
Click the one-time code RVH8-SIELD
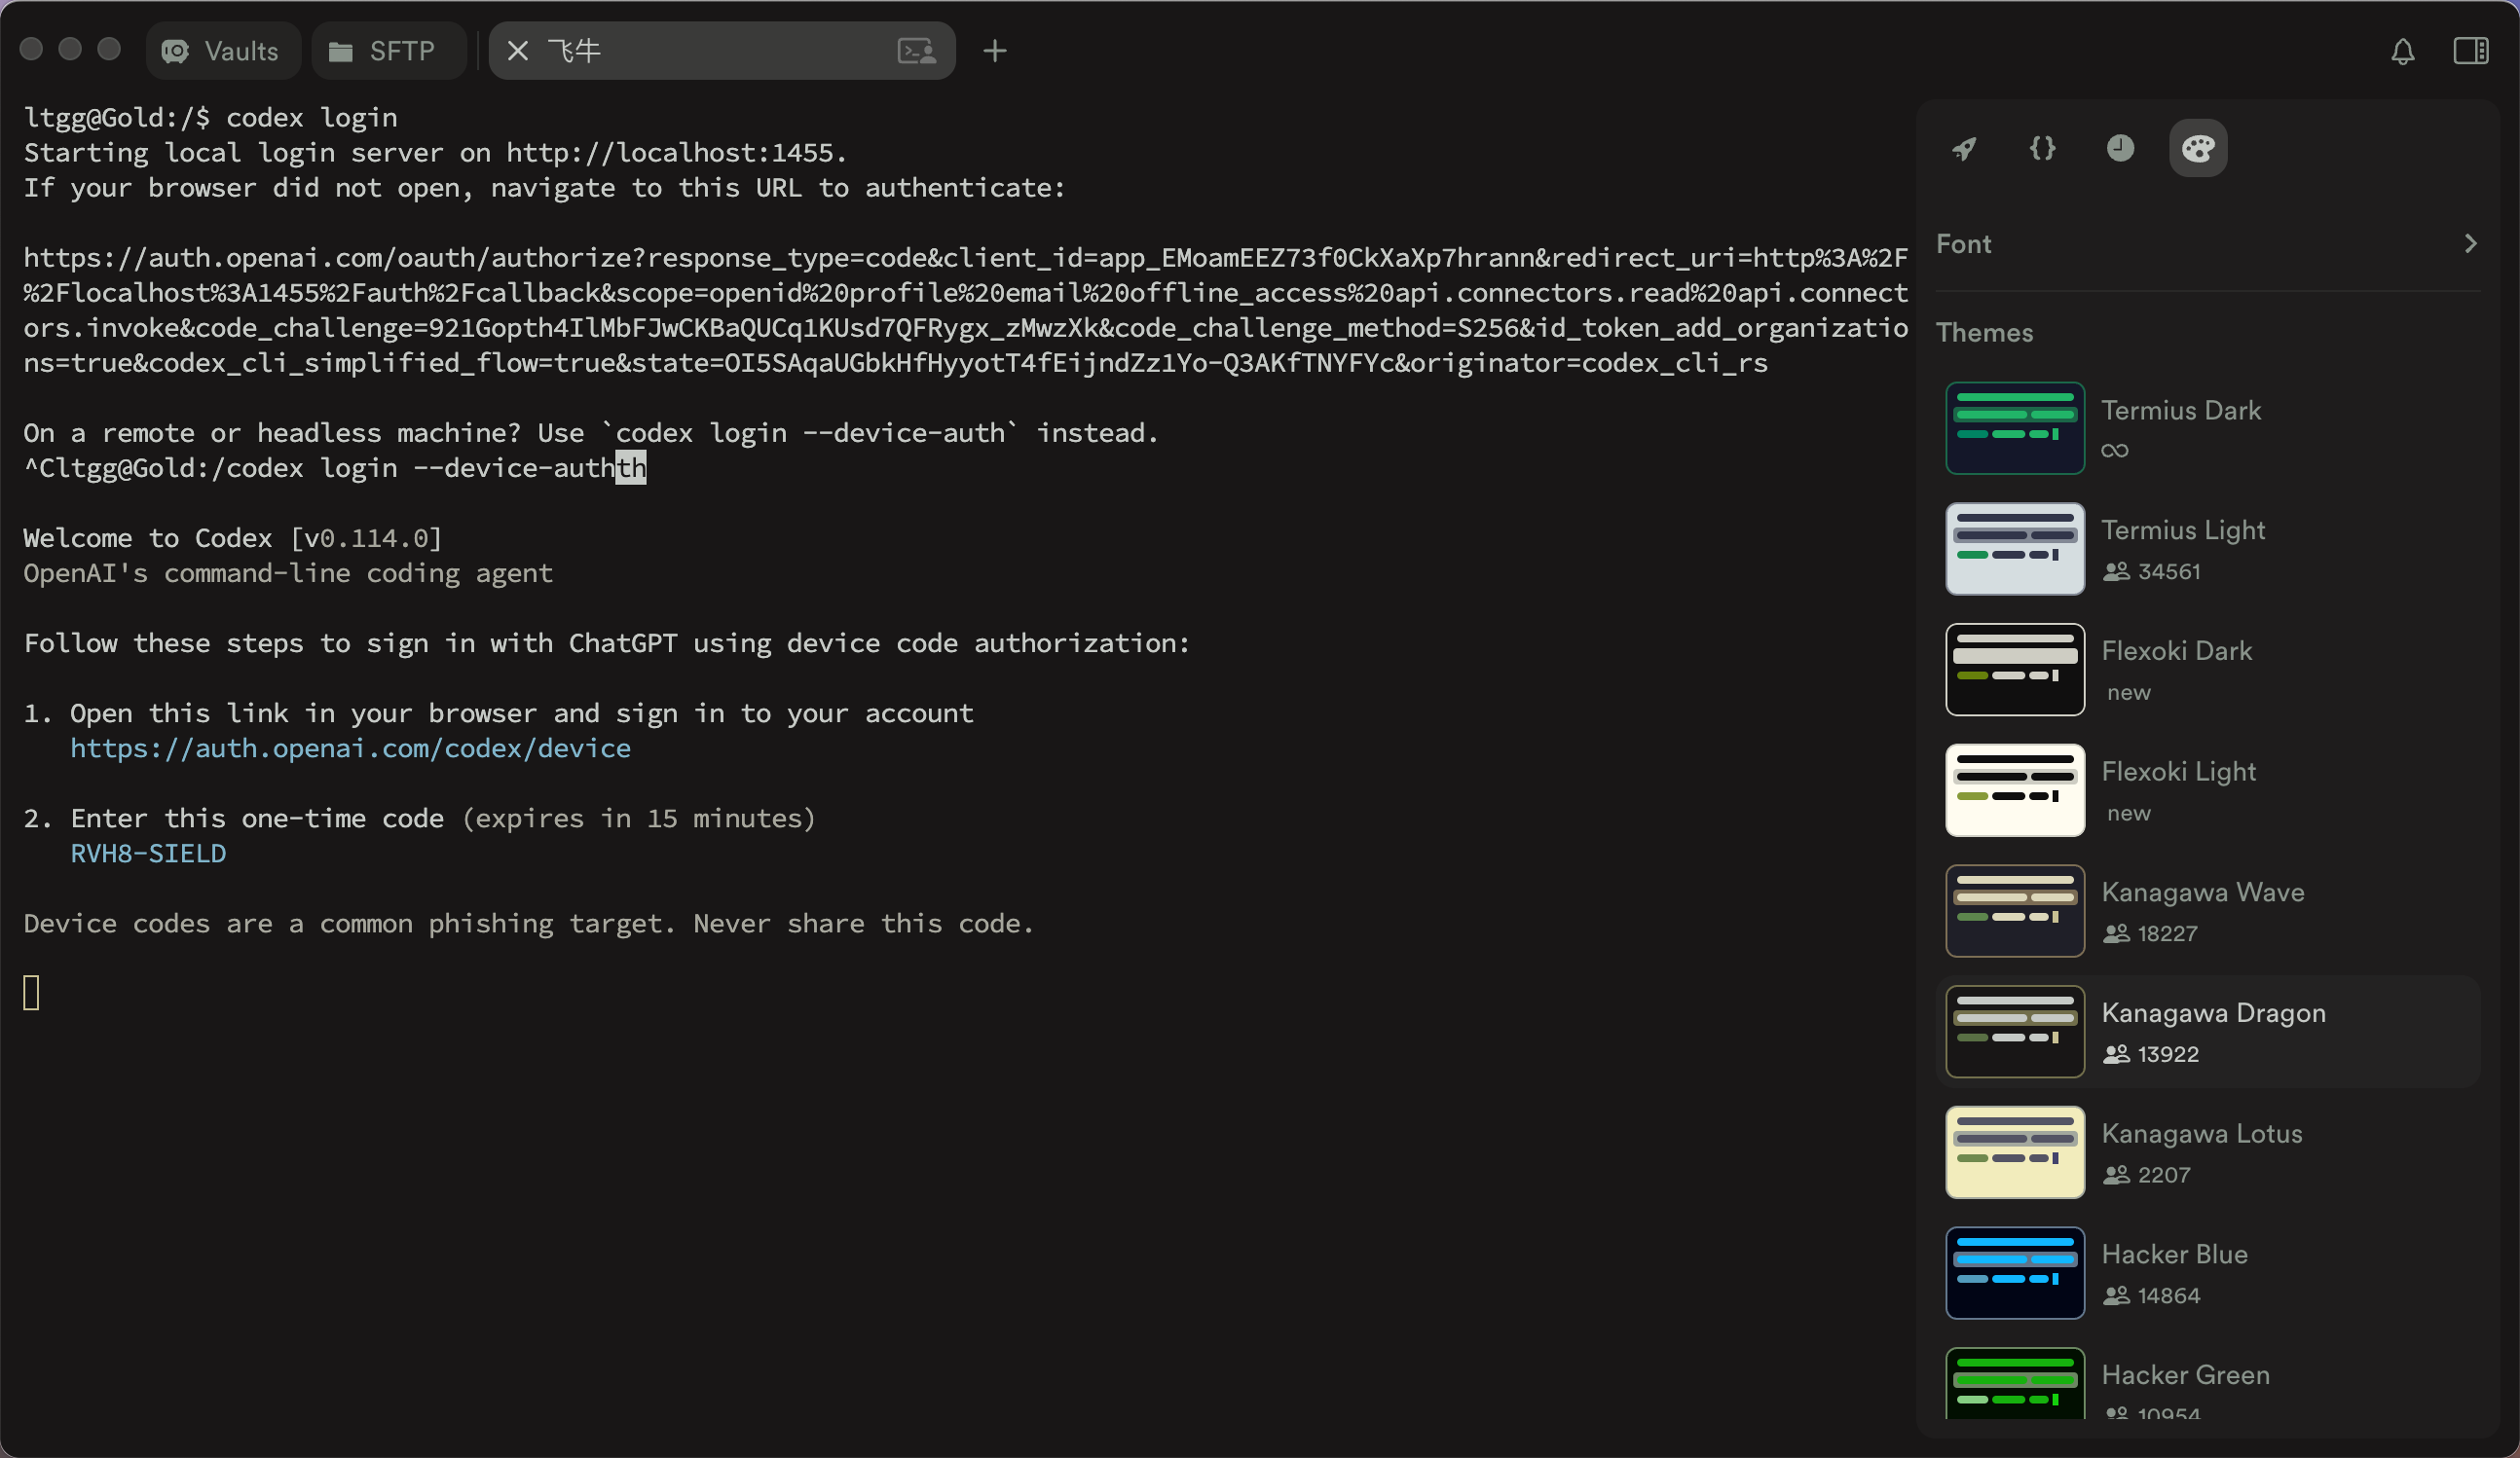coord(148,854)
